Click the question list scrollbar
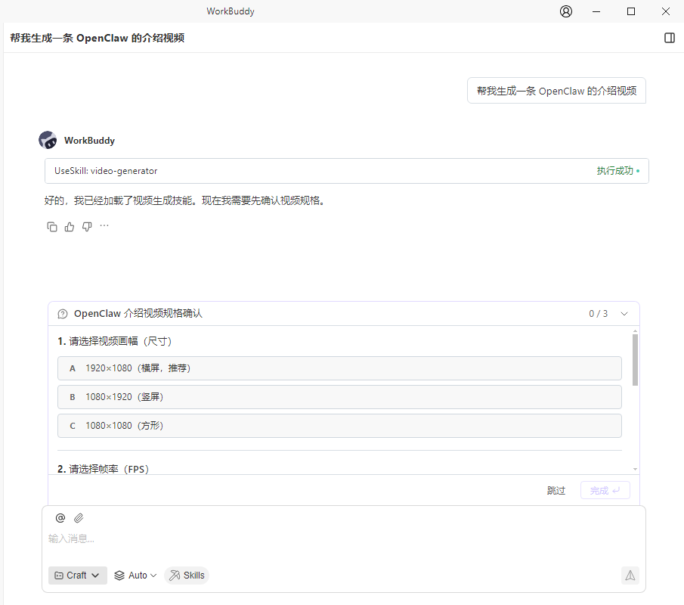This screenshot has width=684, height=605. click(635, 360)
